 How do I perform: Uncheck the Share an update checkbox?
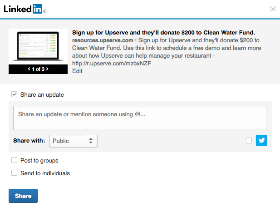(x=15, y=94)
